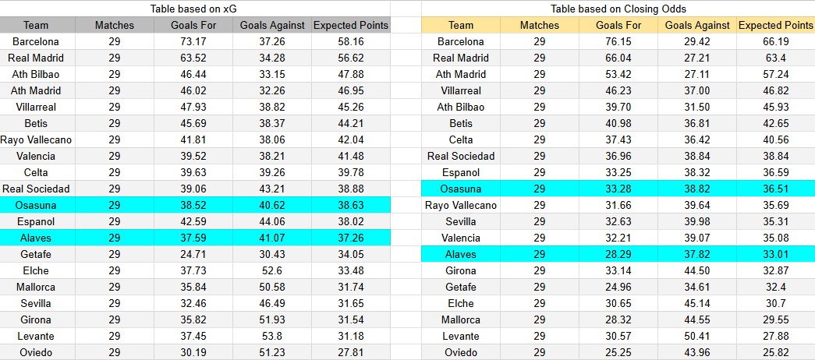Screen dimensions: 815x360
Task: Click Matches header in Closing Odds table
Action: (540, 25)
